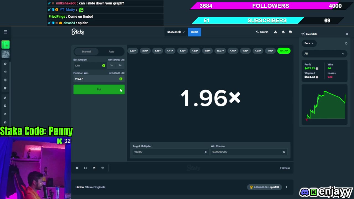Favourite the Limbo game star icon
This screenshot has width=354, height=199.
tap(103, 168)
